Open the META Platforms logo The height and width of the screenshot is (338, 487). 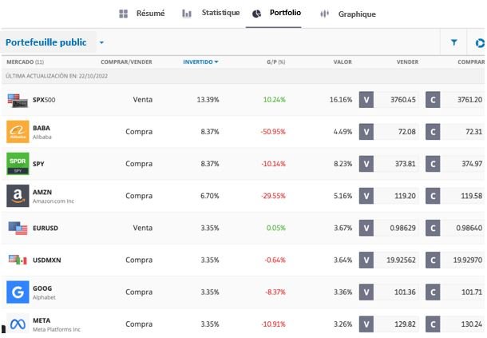pos(18,324)
